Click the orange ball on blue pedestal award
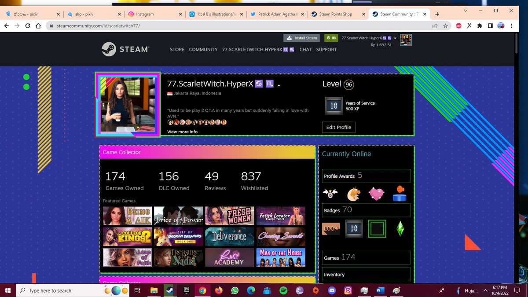The width and height of the screenshot is (528, 297). [400, 194]
